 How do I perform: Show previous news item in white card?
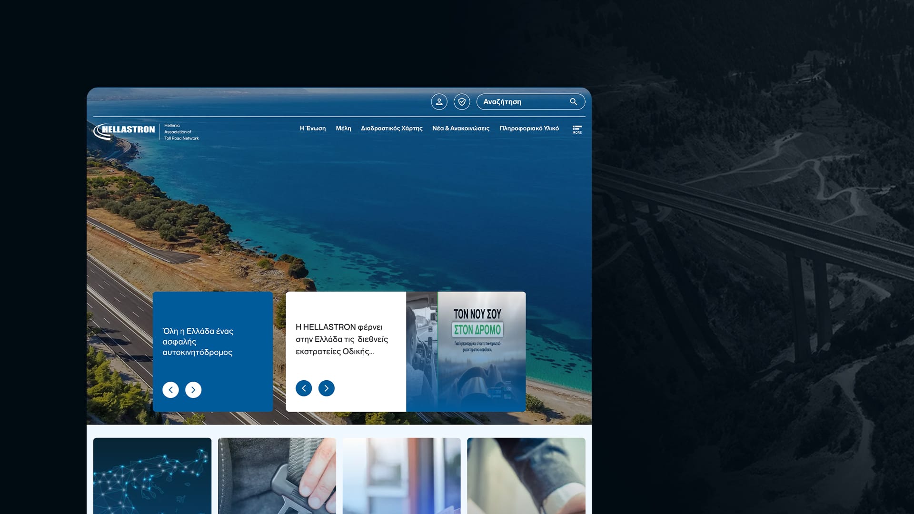coord(304,388)
